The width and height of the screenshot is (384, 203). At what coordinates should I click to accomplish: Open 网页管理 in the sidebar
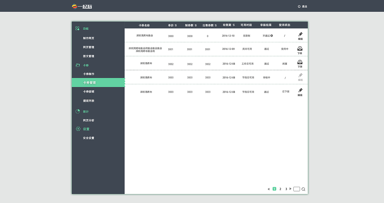coord(88,47)
